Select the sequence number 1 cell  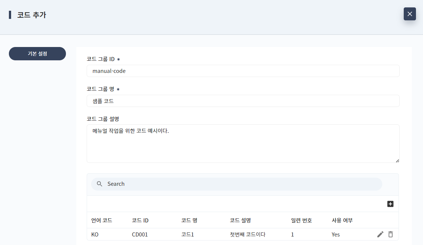pyautogui.click(x=292, y=235)
